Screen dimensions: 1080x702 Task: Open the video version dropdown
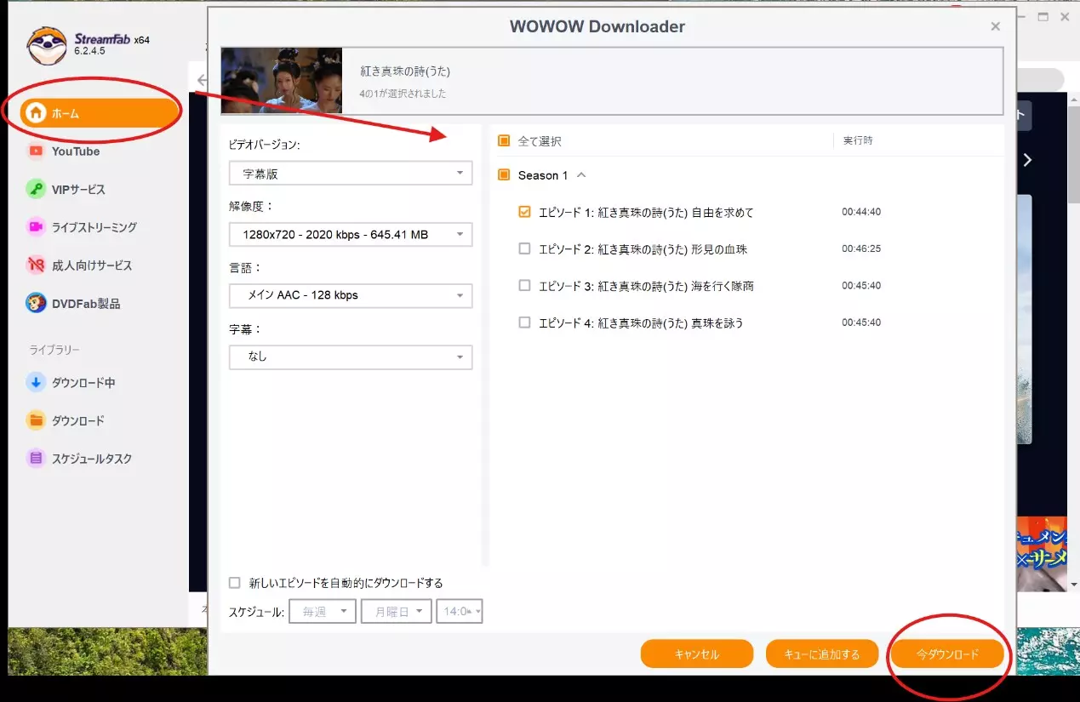351,174
